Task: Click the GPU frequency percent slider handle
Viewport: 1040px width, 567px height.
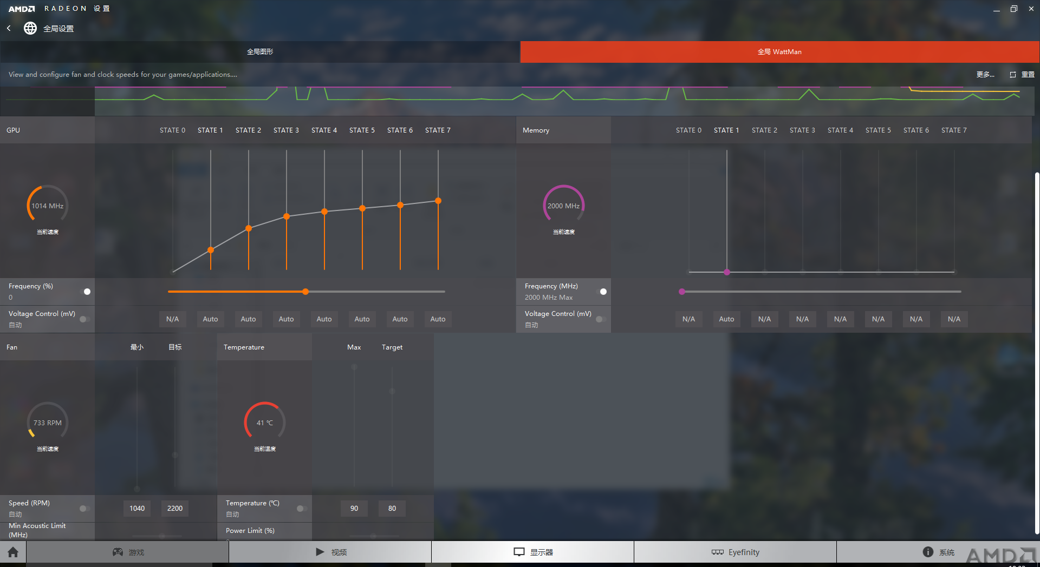Action: tap(305, 292)
